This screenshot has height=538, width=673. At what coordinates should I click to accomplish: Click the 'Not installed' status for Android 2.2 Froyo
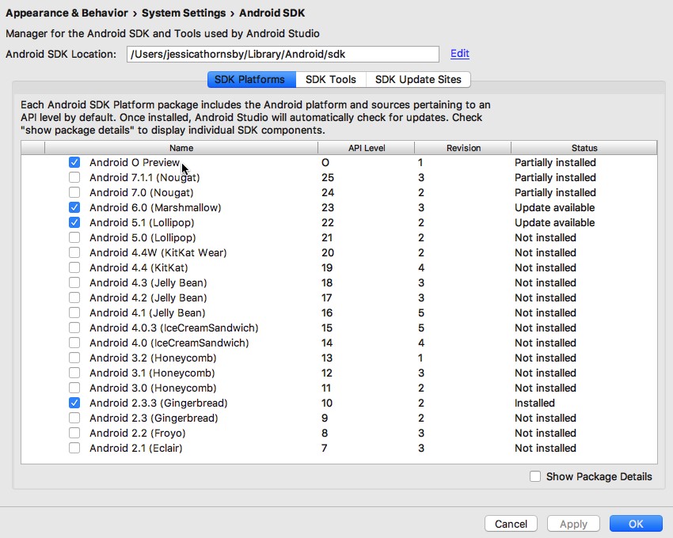545,433
